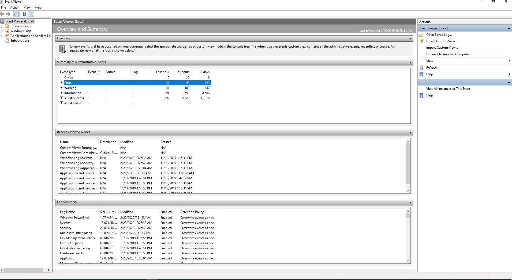The image size is (512, 280).
Task: Open the Help submenu under Event Viewer actions
Action: pos(465,74)
